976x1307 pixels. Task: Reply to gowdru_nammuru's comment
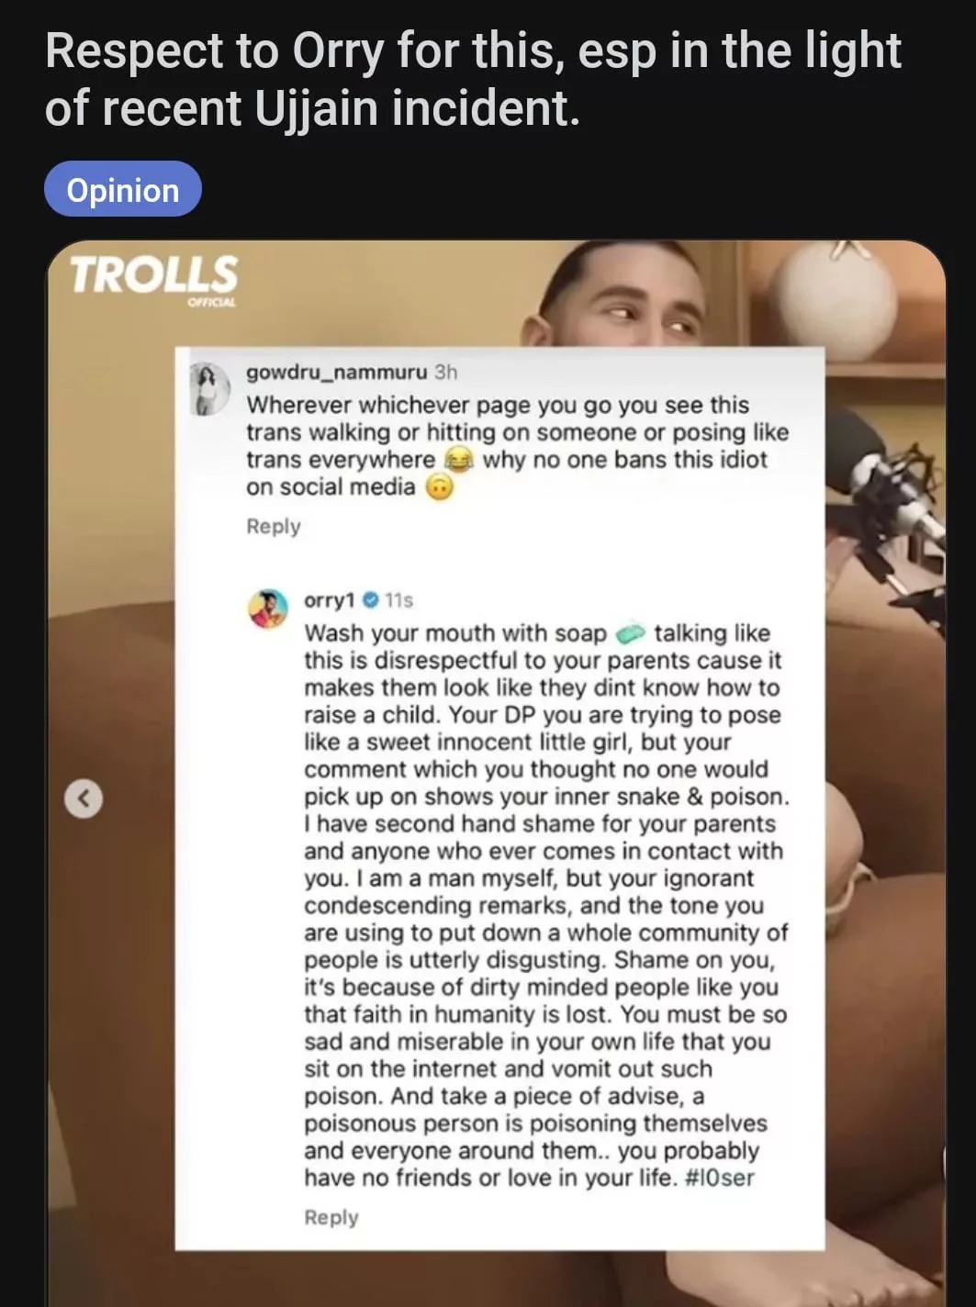point(274,526)
